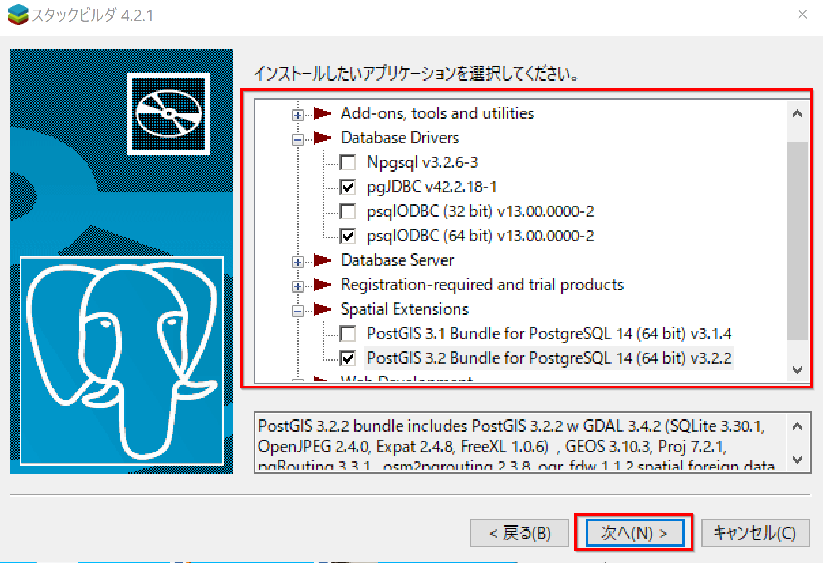Select psqlODBC (32 bit) row text
This screenshot has height=563, width=823.
[480, 211]
